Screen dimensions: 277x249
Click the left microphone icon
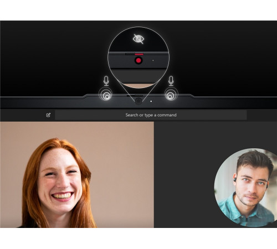click(x=106, y=81)
